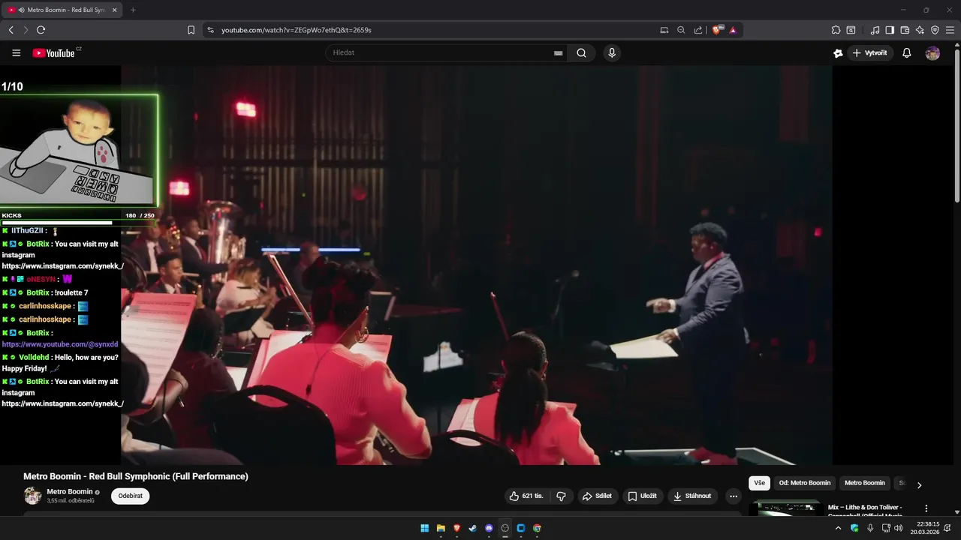Open the YouTube hamburger guide menu
961x540 pixels.
click(x=17, y=53)
